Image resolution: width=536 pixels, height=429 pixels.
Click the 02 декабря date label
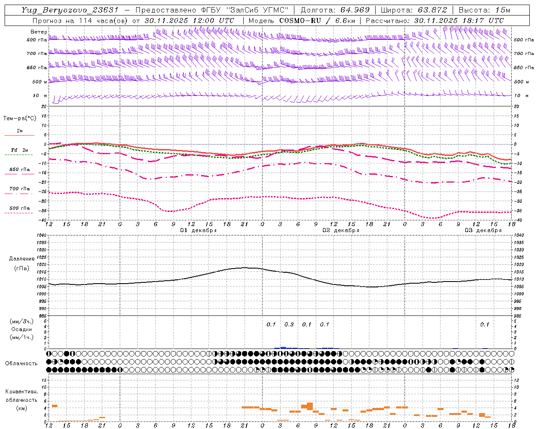click(x=340, y=230)
